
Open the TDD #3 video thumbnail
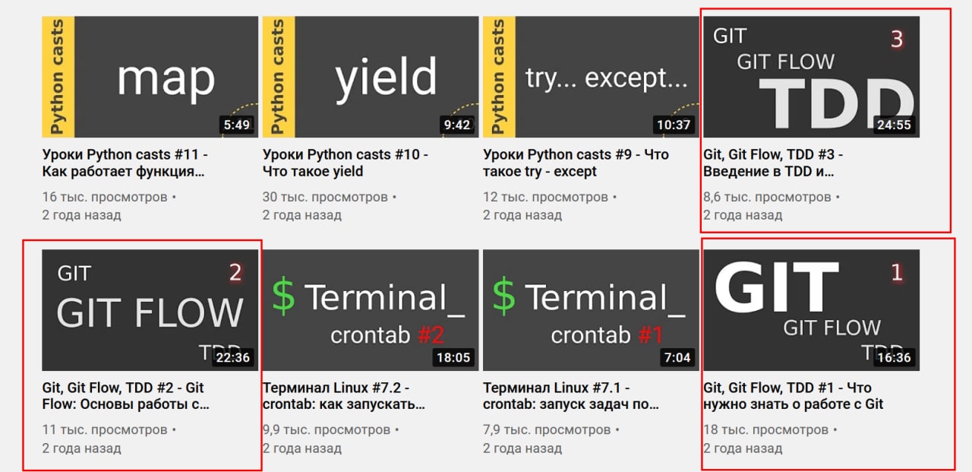811,77
